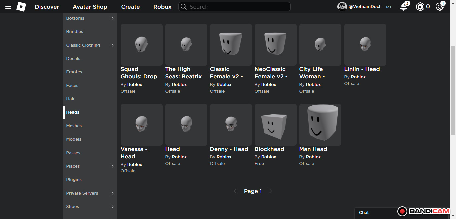Viewport: 456px width, 219px height.
Task: Click the Man Head thumbnail
Action: [x=320, y=125]
